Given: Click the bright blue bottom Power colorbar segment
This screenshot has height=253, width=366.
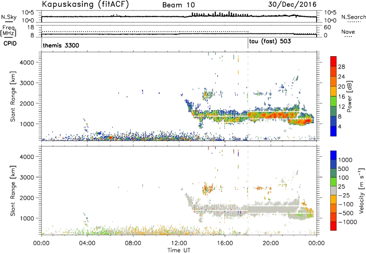Looking at the screenshot, I should click(x=334, y=131).
